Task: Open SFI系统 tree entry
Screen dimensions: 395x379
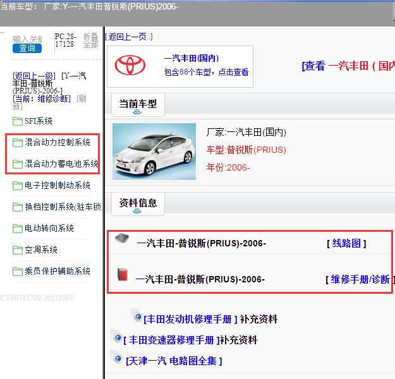Action: click(x=39, y=121)
